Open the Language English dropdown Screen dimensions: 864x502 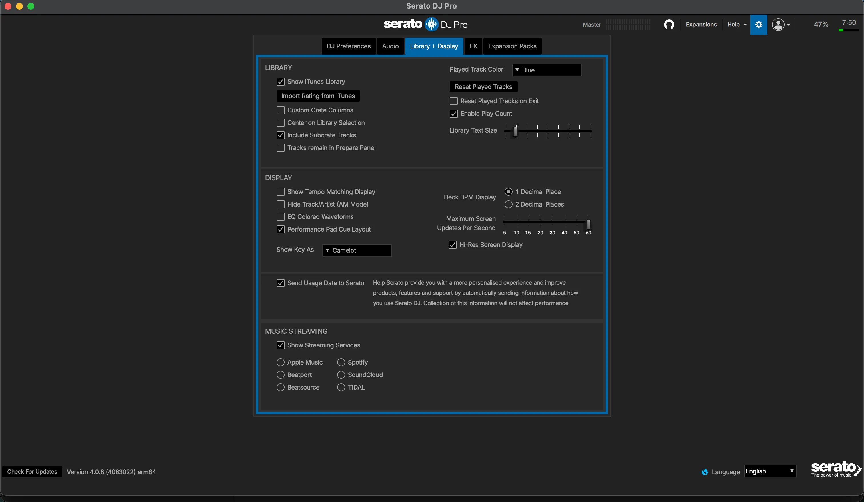tap(770, 471)
